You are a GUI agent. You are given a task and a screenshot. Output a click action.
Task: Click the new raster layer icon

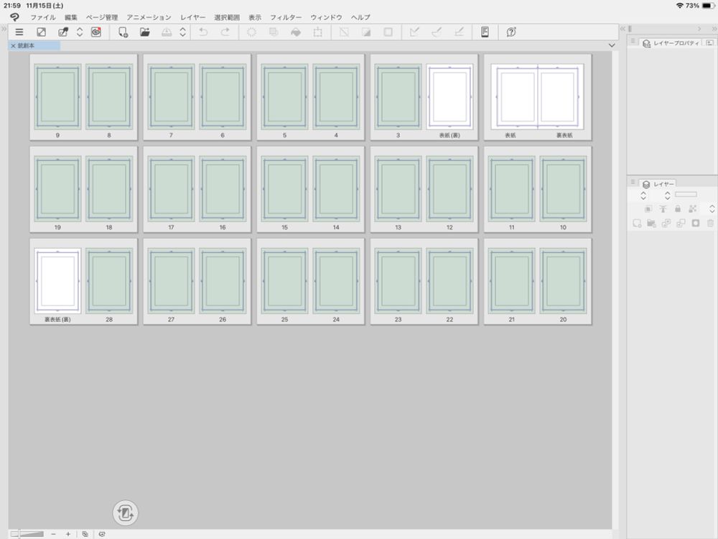tap(637, 224)
